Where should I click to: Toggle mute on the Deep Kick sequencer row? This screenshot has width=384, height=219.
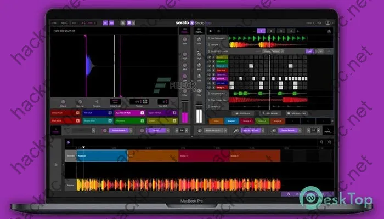[209, 88]
